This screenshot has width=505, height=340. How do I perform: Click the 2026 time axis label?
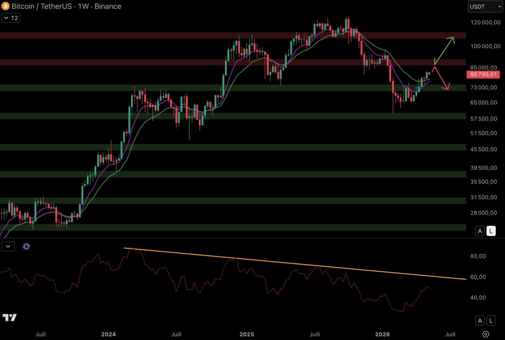point(382,334)
